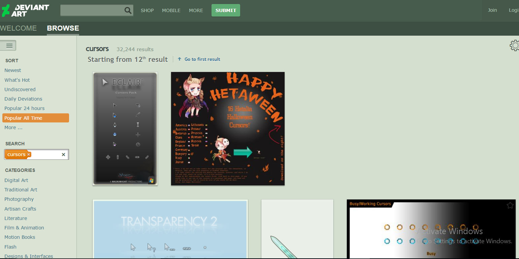Sort by What's Hot
Image resolution: width=519 pixels, height=259 pixels.
(17, 80)
